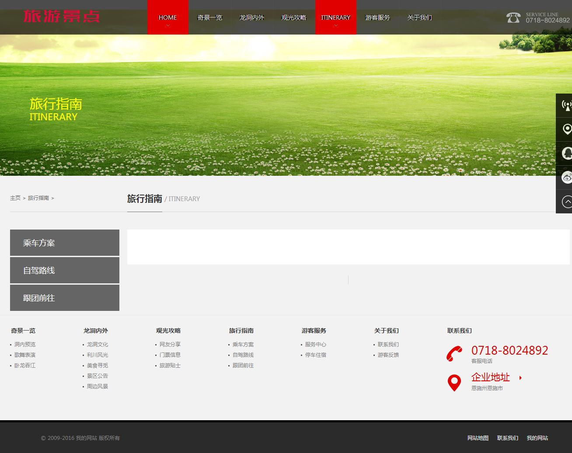Click the map location pin side icon
Image resolution: width=572 pixels, height=453 pixels.
pyautogui.click(x=566, y=129)
